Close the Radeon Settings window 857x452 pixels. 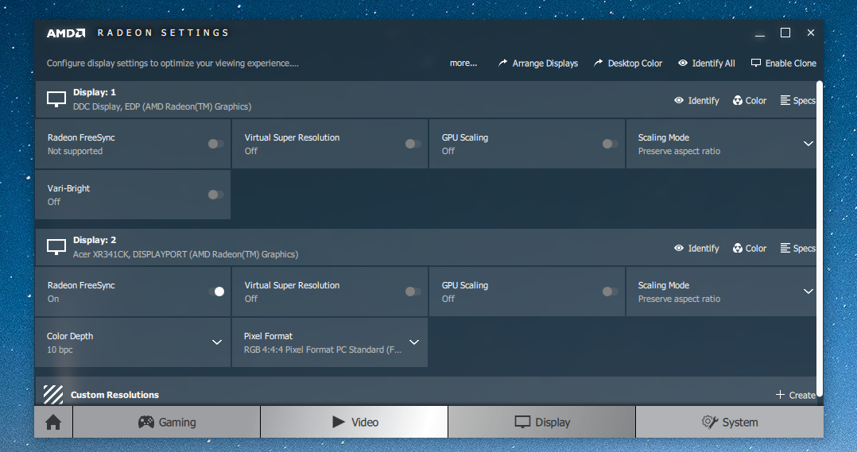click(x=811, y=33)
